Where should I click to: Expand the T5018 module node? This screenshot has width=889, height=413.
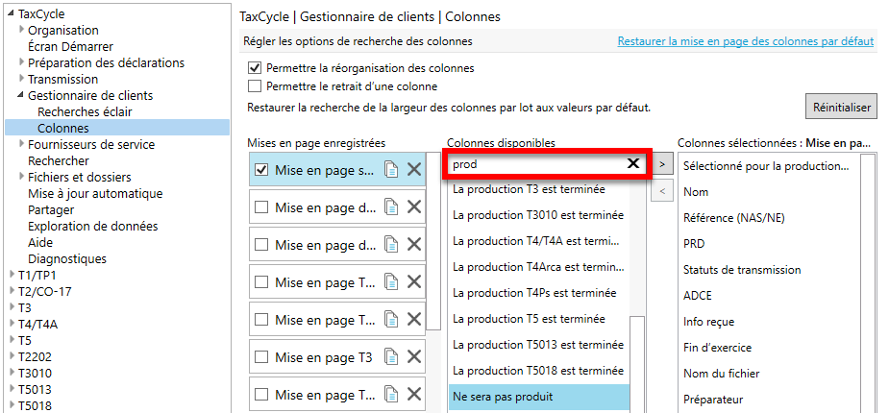click(x=12, y=405)
